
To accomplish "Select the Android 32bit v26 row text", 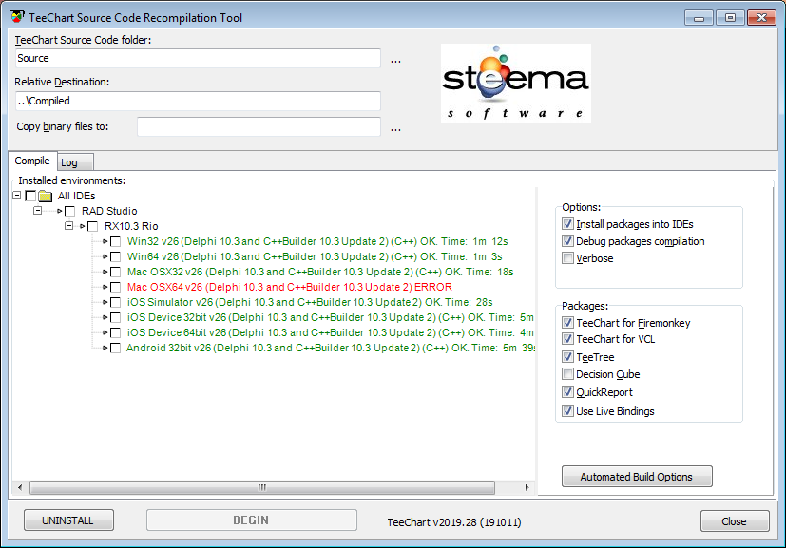I will click(331, 348).
